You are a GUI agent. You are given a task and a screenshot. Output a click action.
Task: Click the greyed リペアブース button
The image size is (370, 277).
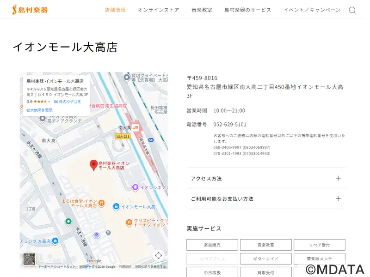click(212, 259)
